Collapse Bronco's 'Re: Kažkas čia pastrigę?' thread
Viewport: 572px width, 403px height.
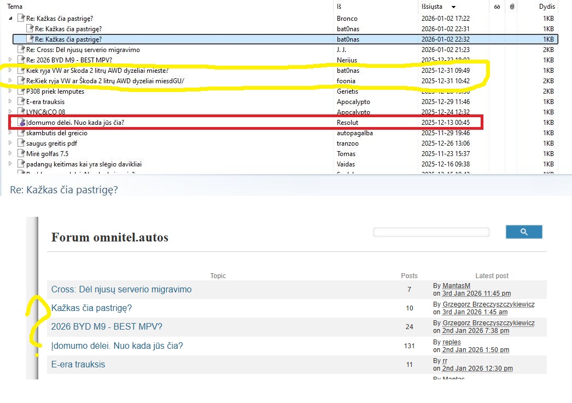coord(10,19)
